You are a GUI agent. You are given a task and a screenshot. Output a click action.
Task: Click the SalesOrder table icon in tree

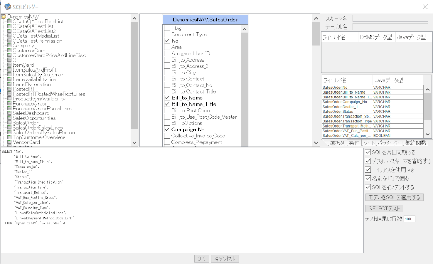click(9, 122)
